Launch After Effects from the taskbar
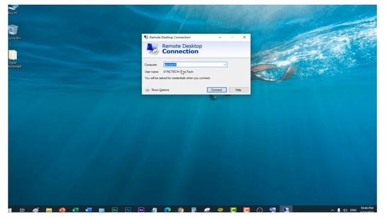The image size is (387, 218). point(141,210)
